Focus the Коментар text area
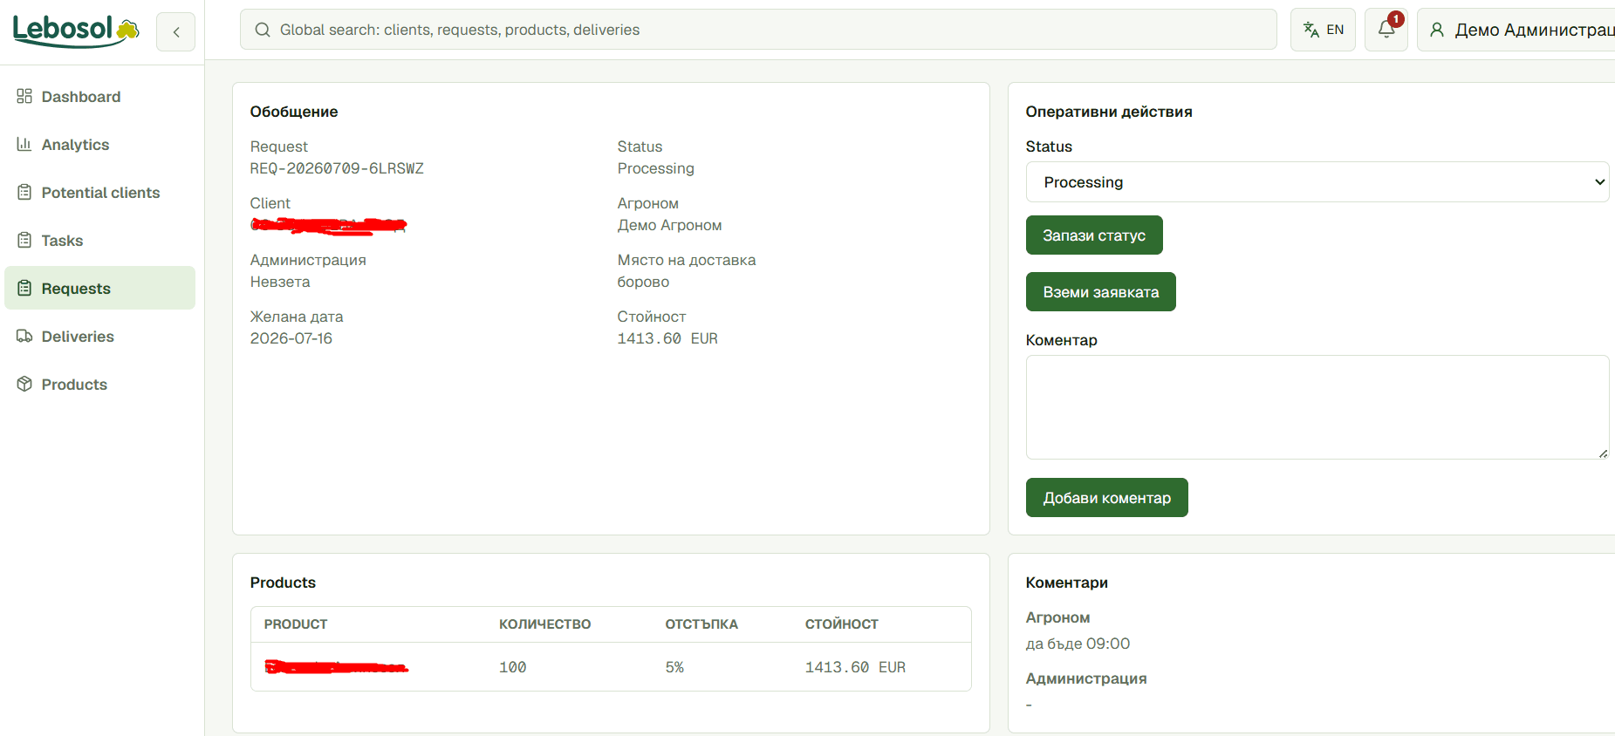This screenshot has width=1615, height=736. [1317, 407]
